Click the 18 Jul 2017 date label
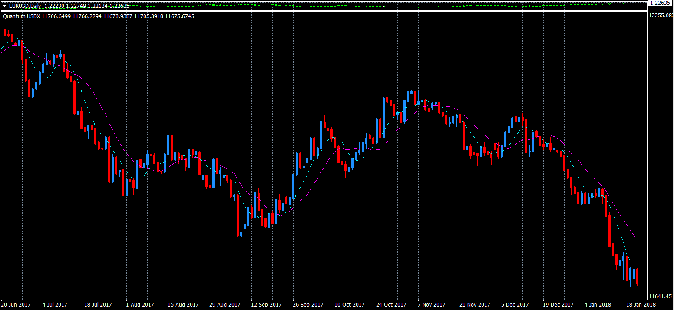This screenshot has width=674, height=310. pos(98,305)
